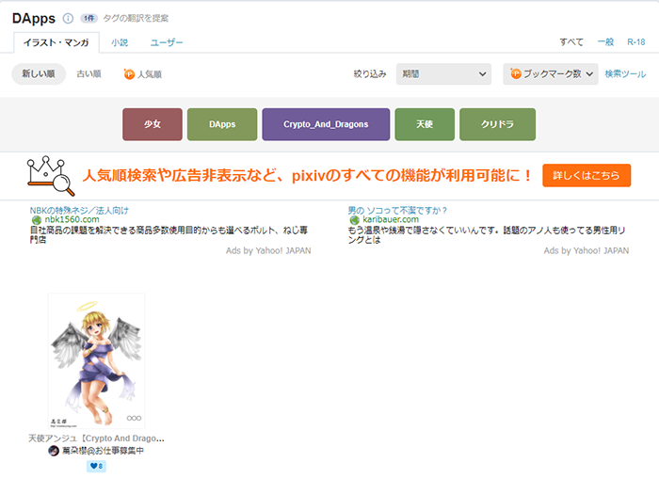The image size is (659, 478).
Task: Open the 期間 dropdown
Action: point(443,74)
